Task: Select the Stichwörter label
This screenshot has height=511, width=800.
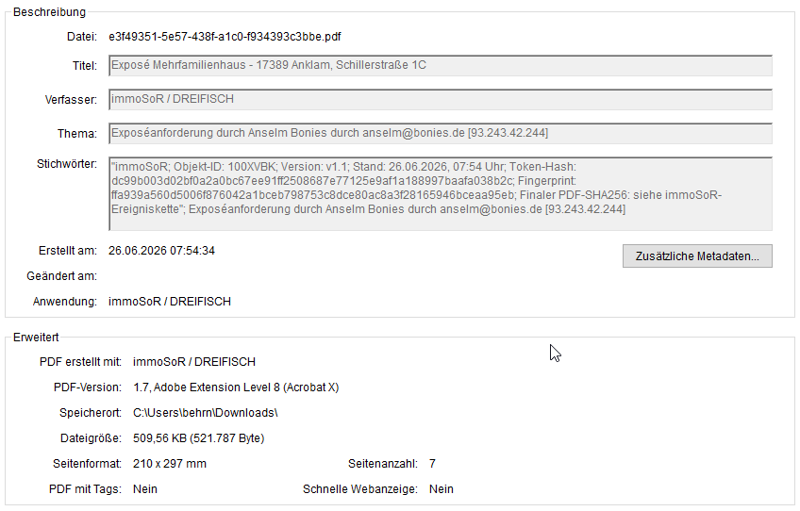Action: tap(67, 164)
